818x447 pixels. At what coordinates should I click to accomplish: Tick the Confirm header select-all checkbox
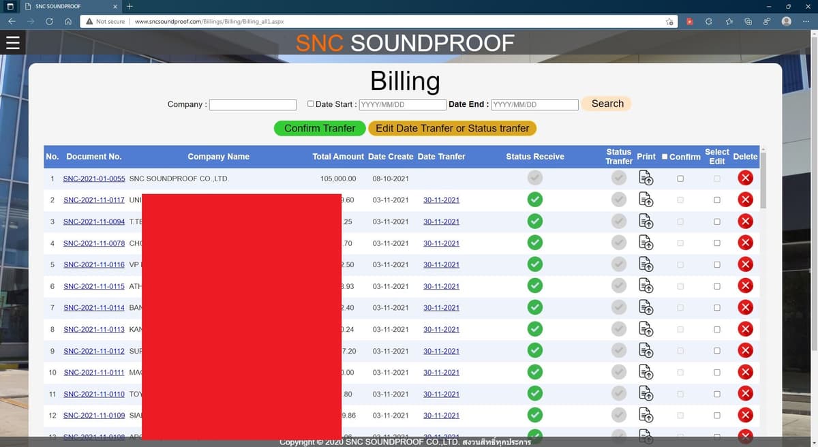[x=665, y=157]
